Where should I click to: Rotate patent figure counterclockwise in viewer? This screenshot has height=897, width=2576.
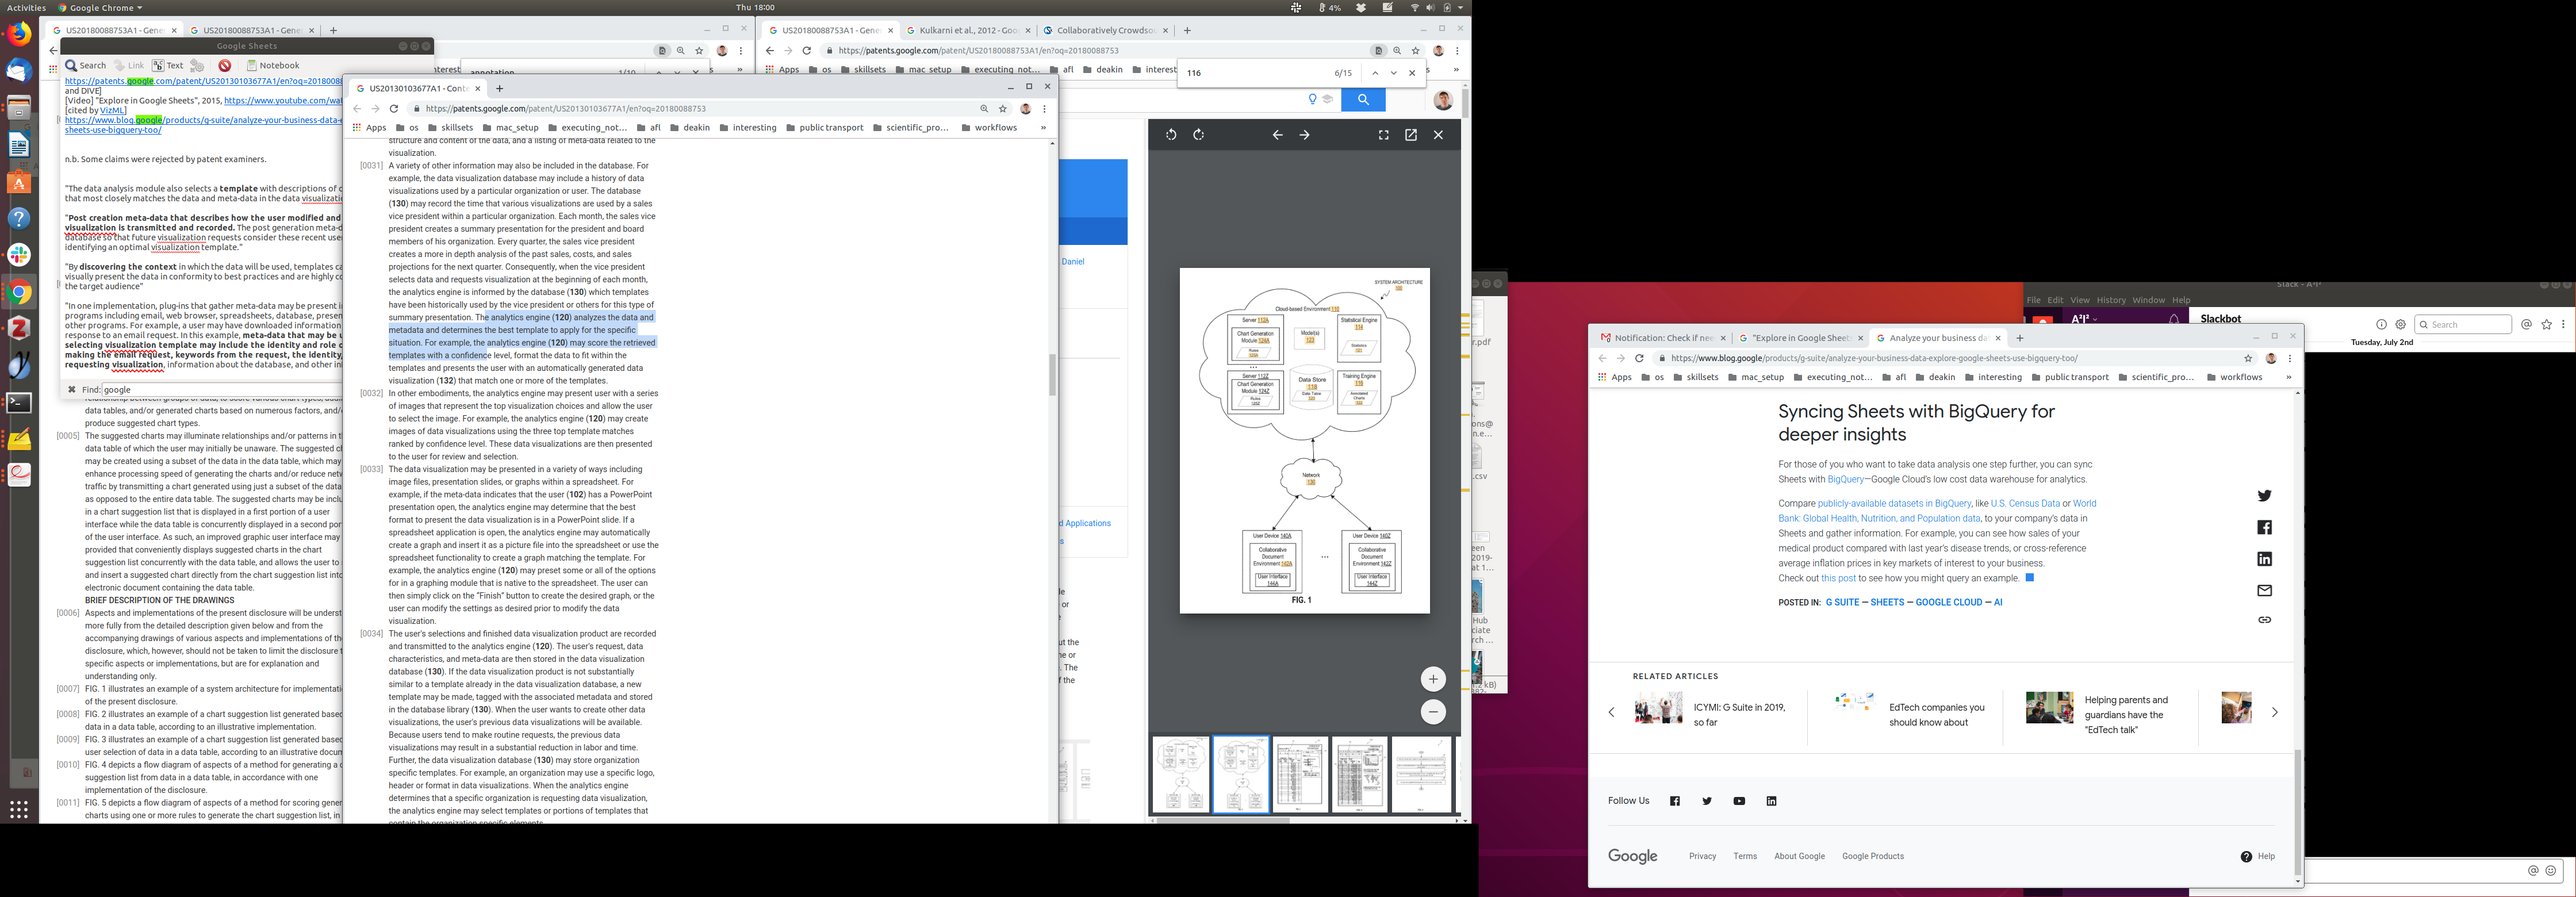(1171, 135)
